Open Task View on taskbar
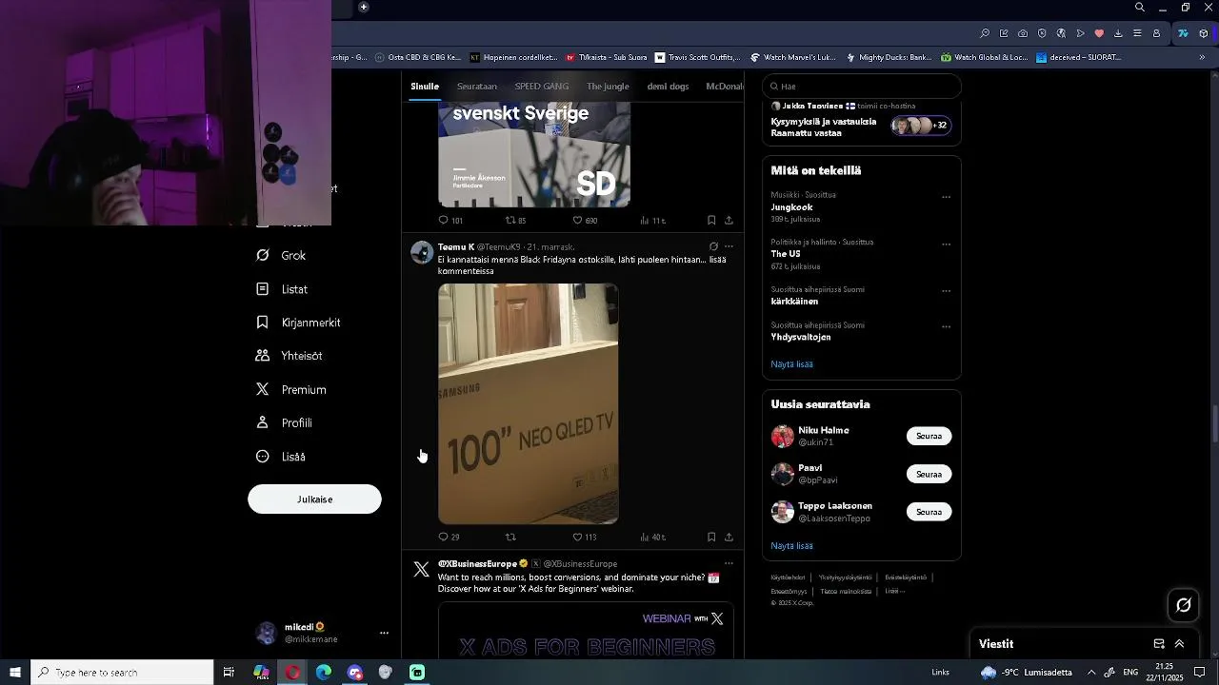The image size is (1219, 685). pos(229,673)
